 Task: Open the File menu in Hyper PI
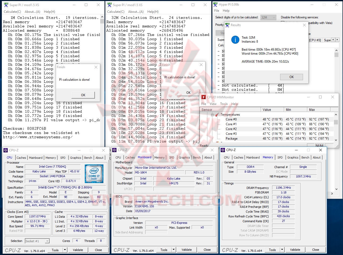(x=217, y=11)
